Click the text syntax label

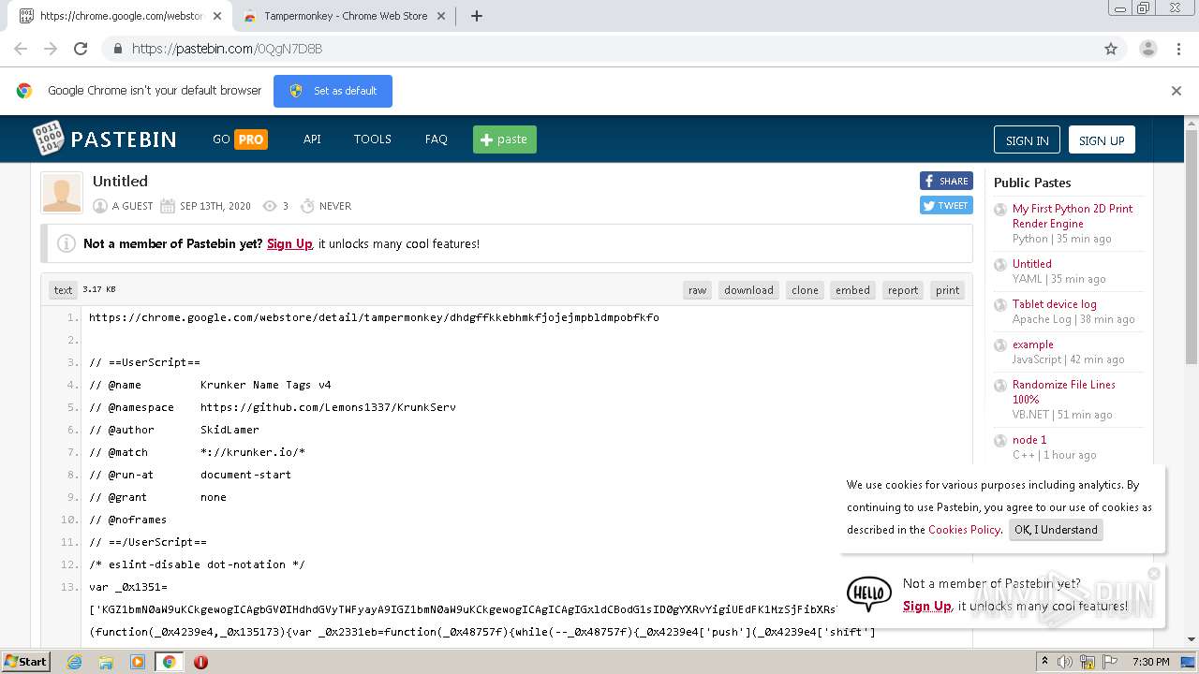coord(63,290)
